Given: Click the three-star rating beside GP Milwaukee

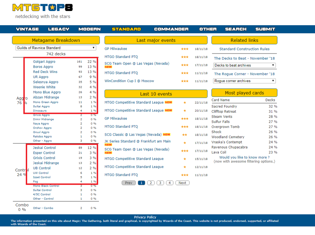Looking at the screenshot, I should 185,49.
